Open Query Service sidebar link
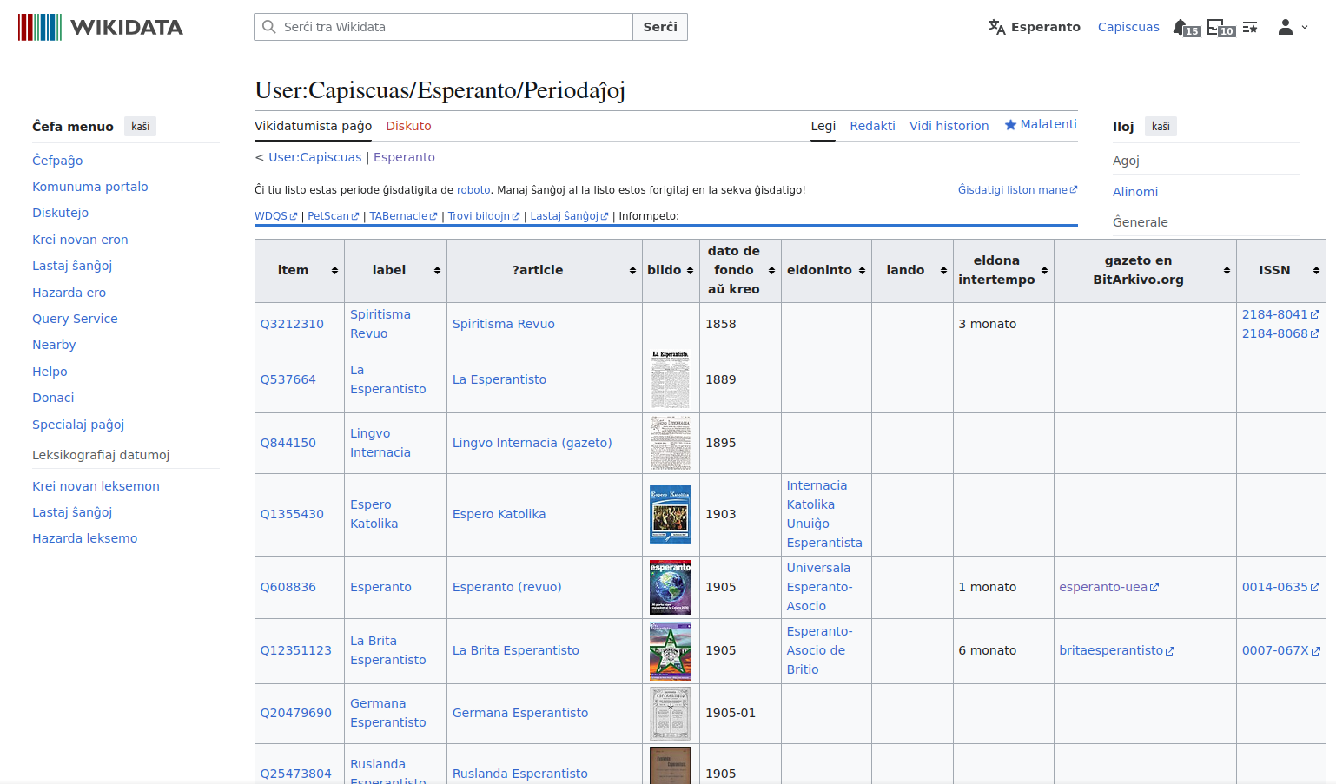 coord(75,319)
